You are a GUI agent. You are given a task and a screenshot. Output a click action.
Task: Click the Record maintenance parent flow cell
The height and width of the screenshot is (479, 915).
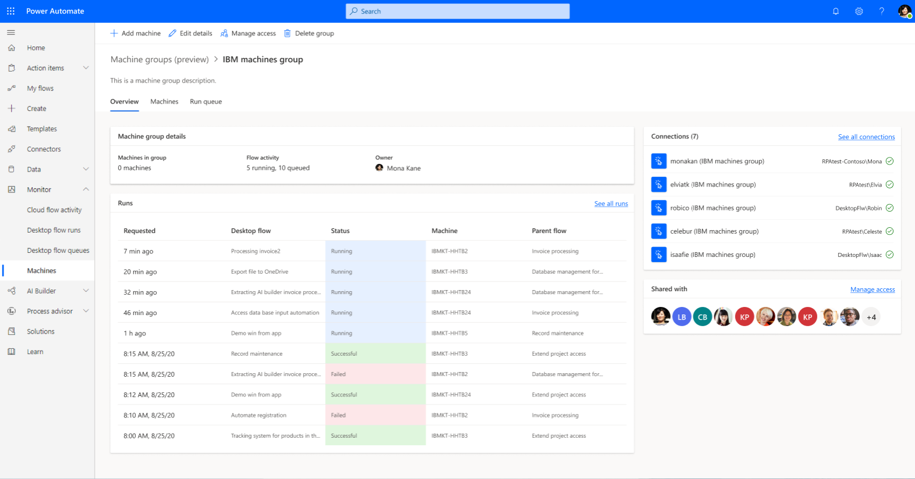(557, 333)
